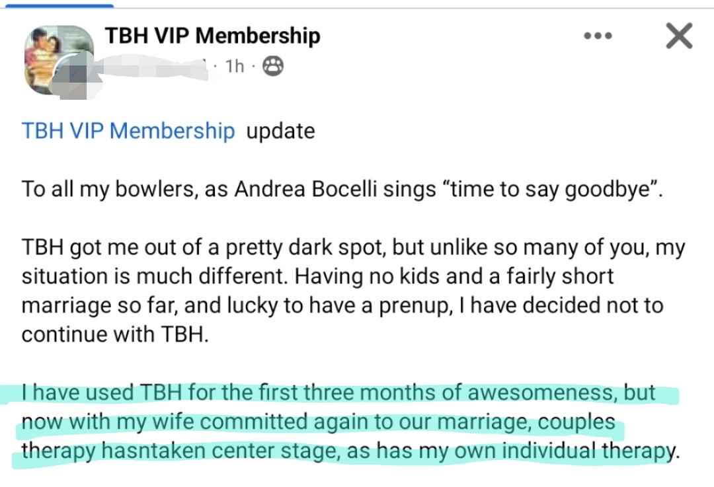714x487 pixels.
Task: Close the post with the X icon
Action: coord(679,36)
